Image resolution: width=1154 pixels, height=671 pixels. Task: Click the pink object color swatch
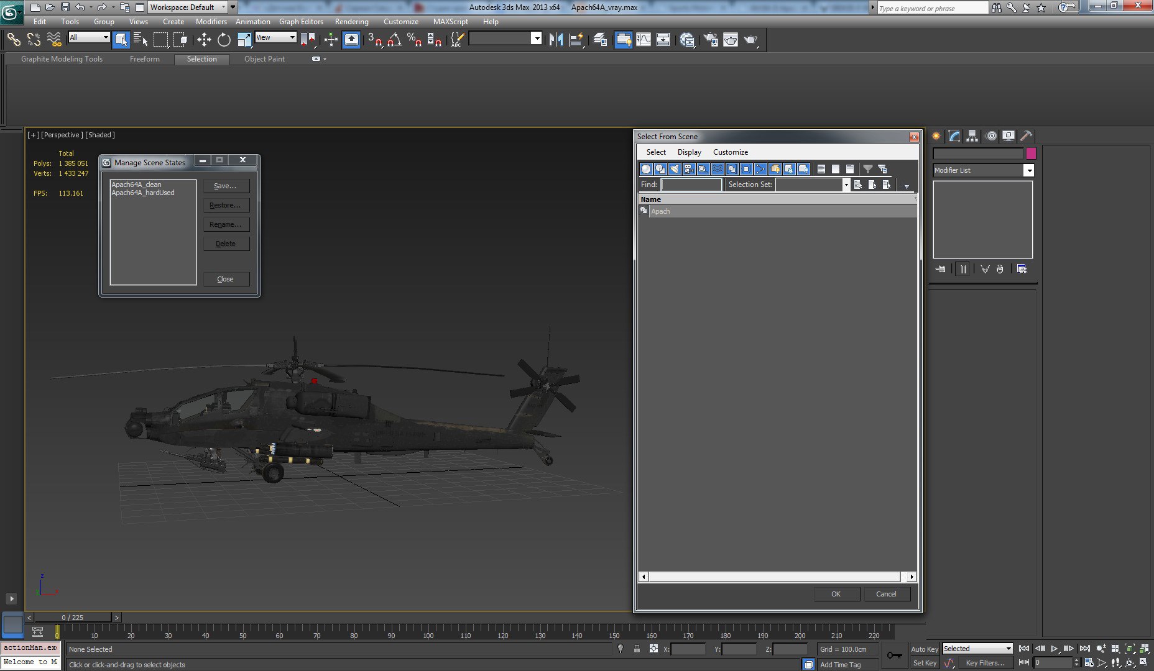pos(1031,153)
